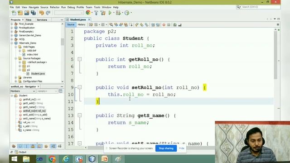
Task: Open the Refactor menu
Action: tap(54, 7)
